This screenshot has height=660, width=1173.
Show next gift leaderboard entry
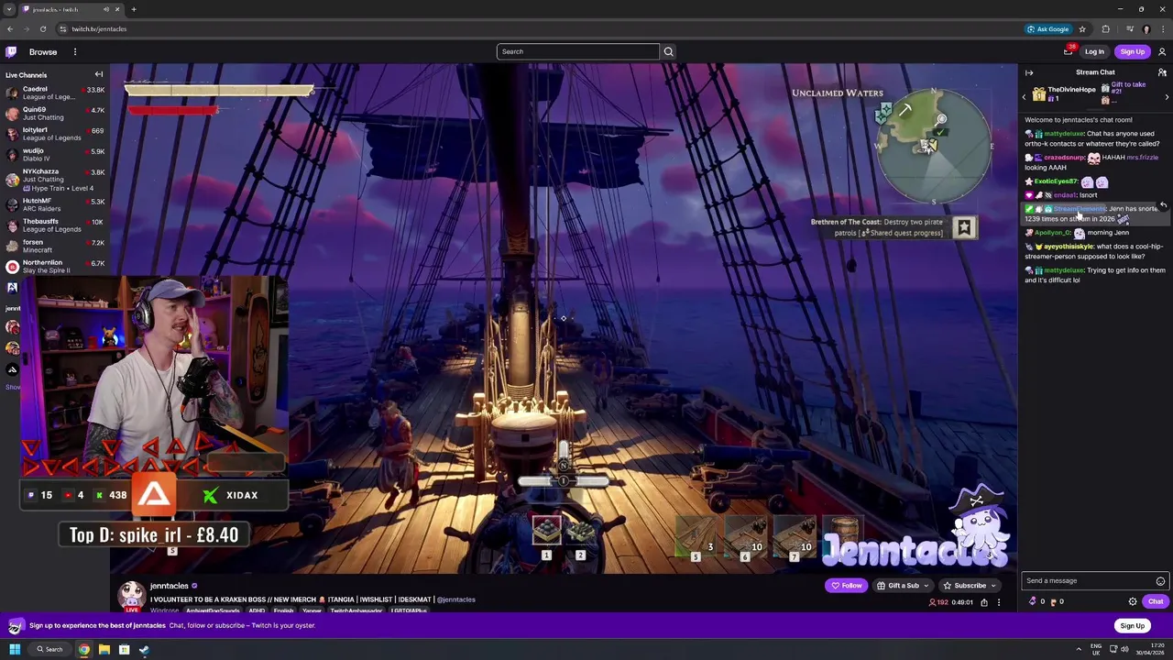pos(1167,95)
